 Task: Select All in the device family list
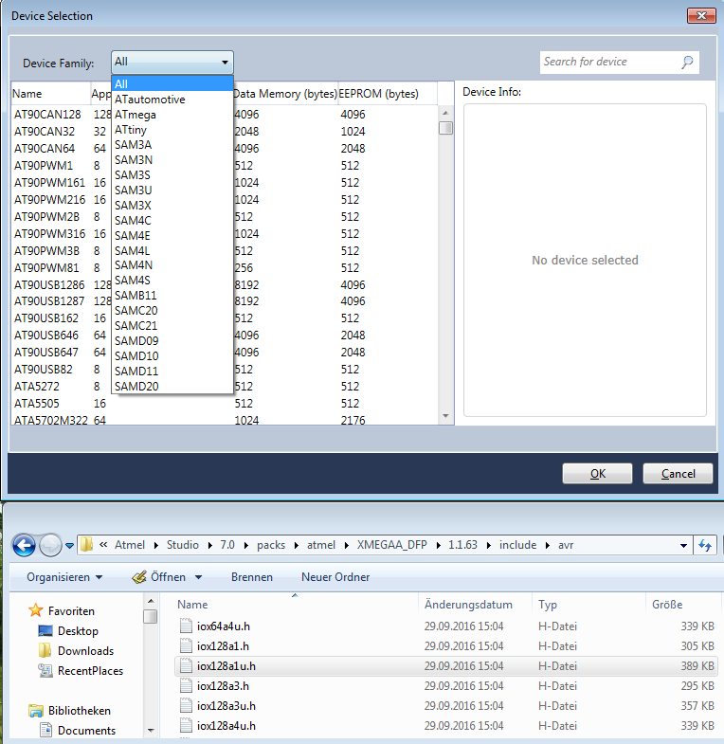pyautogui.click(x=172, y=84)
